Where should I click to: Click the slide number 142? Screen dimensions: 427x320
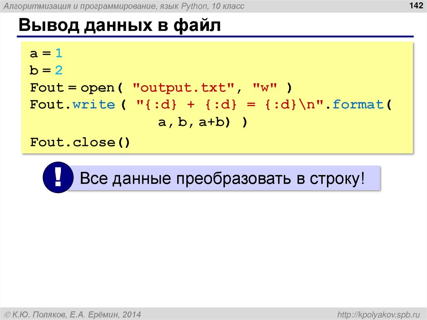(416, 5)
